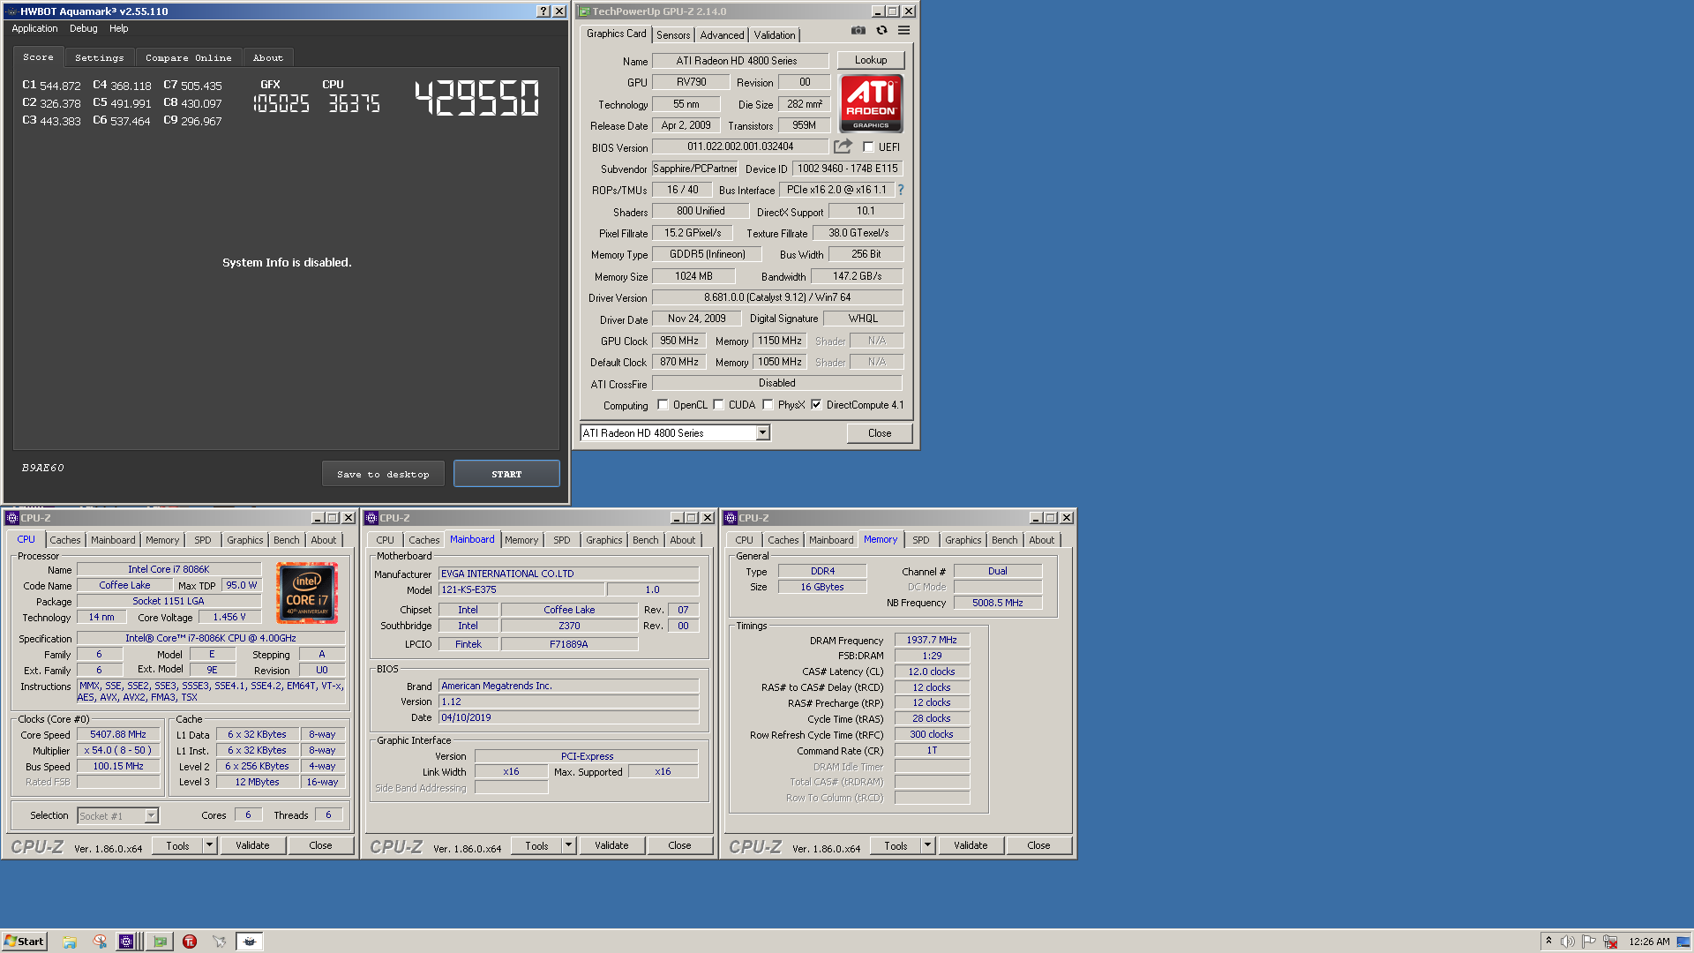Click the Show Desktop button by the clock

click(x=1684, y=942)
